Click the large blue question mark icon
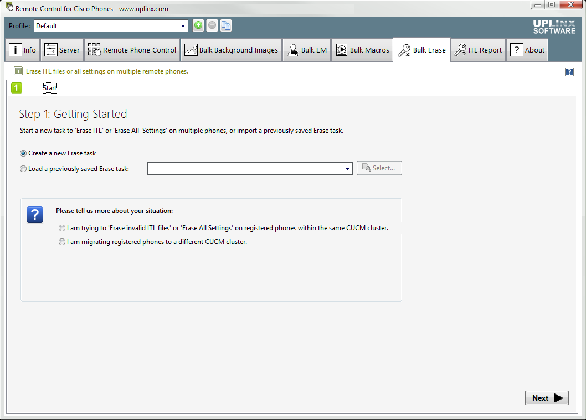The width and height of the screenshot is (586, 420). (x=35, y=215)
